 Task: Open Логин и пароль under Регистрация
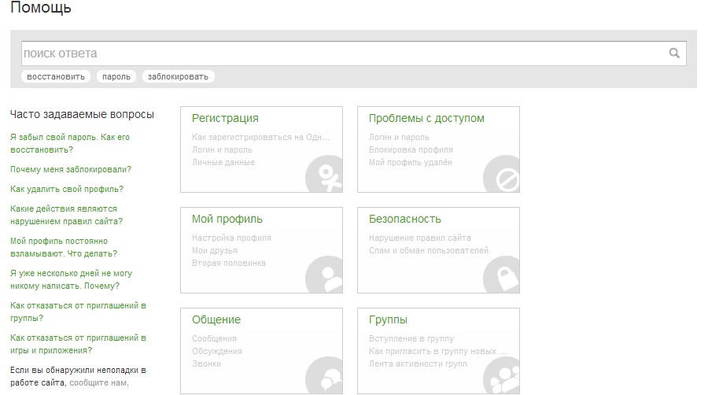[x=222, y=150]
